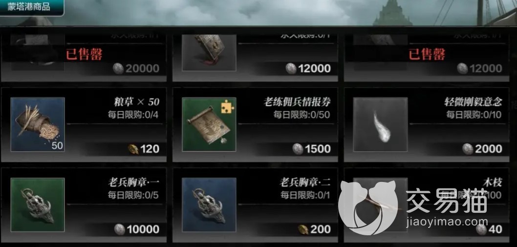This screenshot has height=247, width=517.
Task: Buy 粮草 for 120 leaf currency
Action: click(x=144, y=149)
